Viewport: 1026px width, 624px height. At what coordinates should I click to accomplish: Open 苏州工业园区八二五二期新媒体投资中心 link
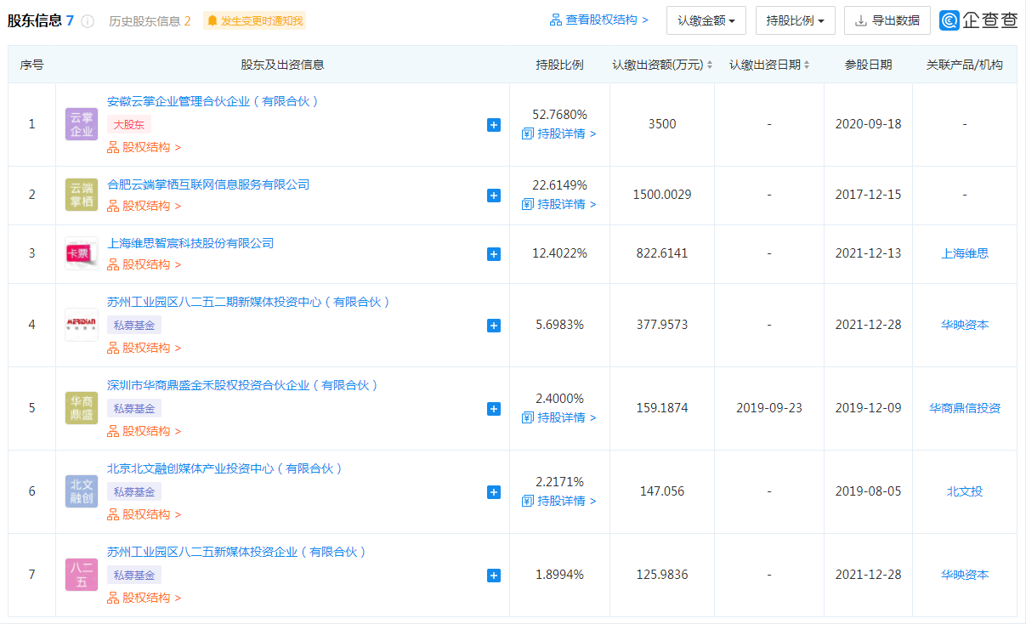pyautogui.click(x=249, y=302)
